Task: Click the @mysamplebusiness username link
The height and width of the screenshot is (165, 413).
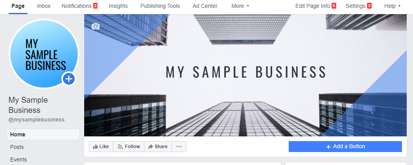Action: (x=36, y=120)
